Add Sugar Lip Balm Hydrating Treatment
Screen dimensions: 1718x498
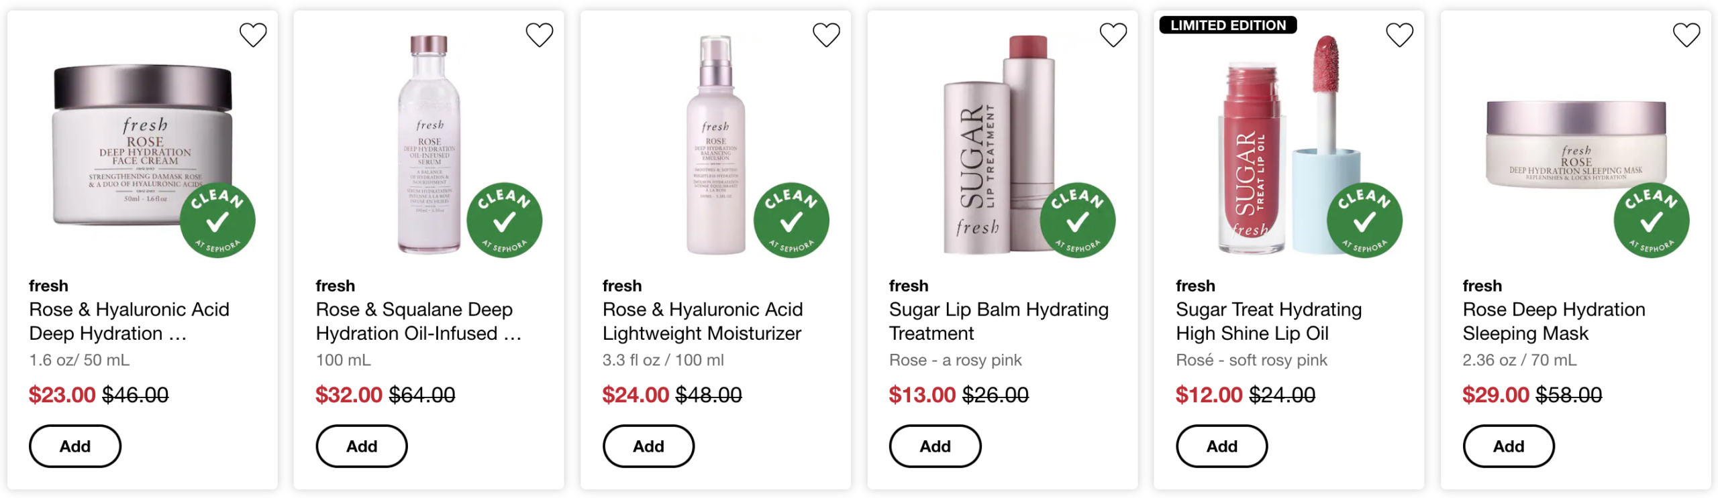(x=935, y=446)
